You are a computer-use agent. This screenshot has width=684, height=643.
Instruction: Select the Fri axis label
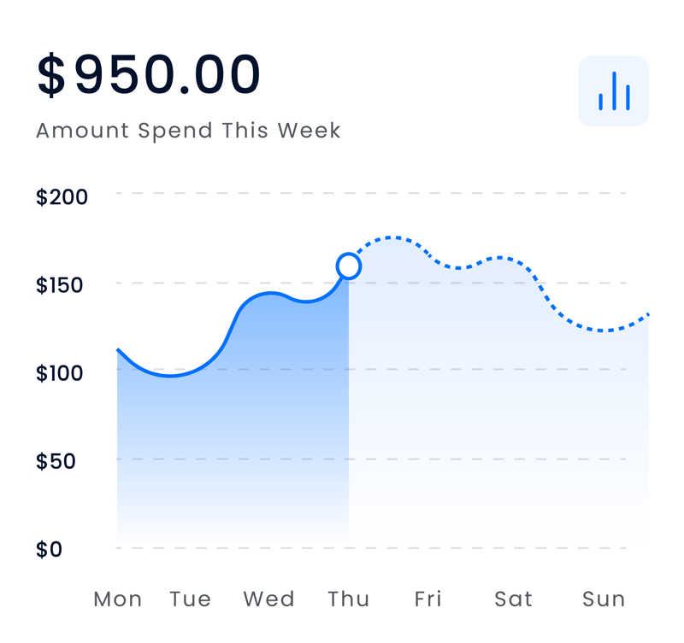427,599
